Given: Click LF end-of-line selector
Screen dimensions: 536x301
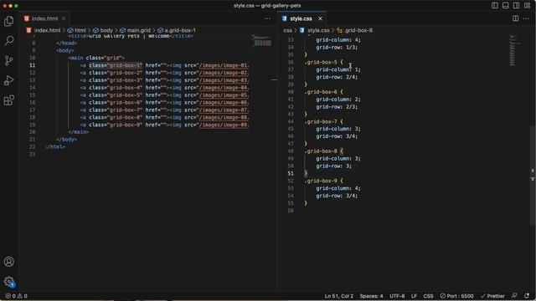Looking at the screenshot, I should [x=414, y=296].
